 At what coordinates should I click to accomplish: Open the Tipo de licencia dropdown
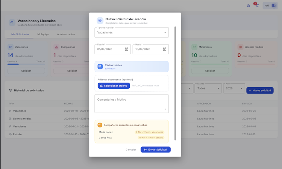click(x=132, y=33)
